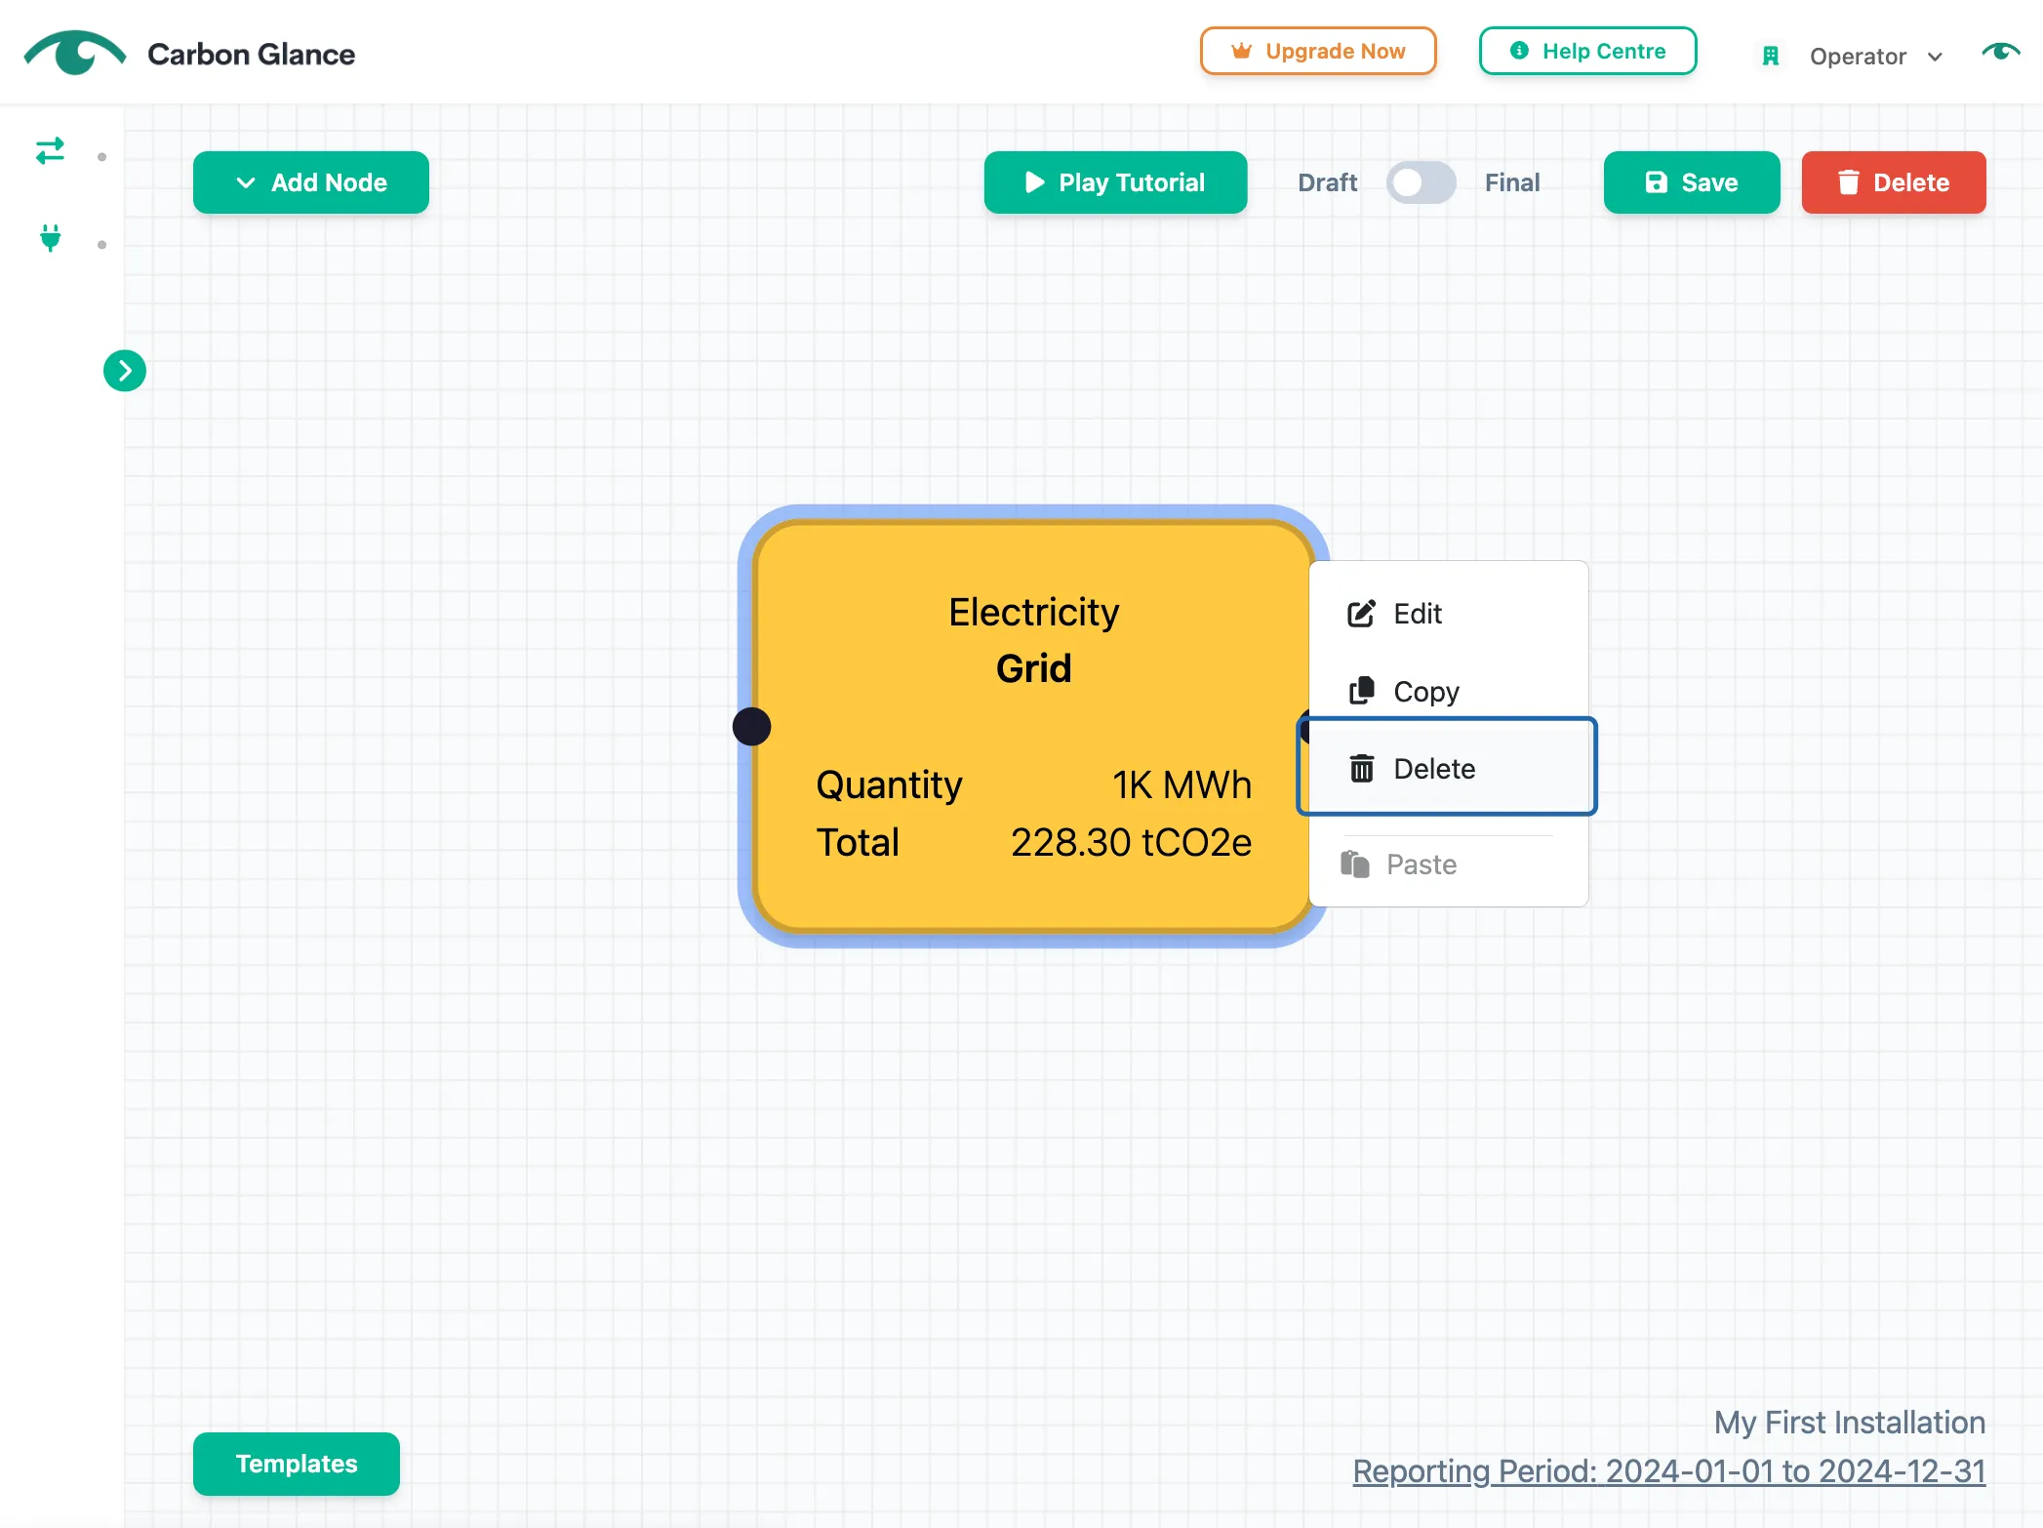
Task: Start the Play Tutorial button
Action: click(x=1115, y=182)
